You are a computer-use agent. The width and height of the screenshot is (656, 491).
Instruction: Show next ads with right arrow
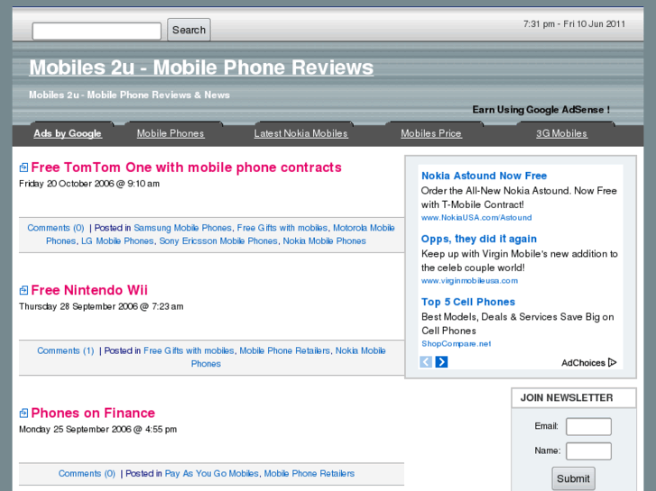[441, 362]
